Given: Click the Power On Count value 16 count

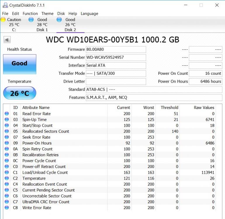Looking at the screenshot, I should pos(205,74).
